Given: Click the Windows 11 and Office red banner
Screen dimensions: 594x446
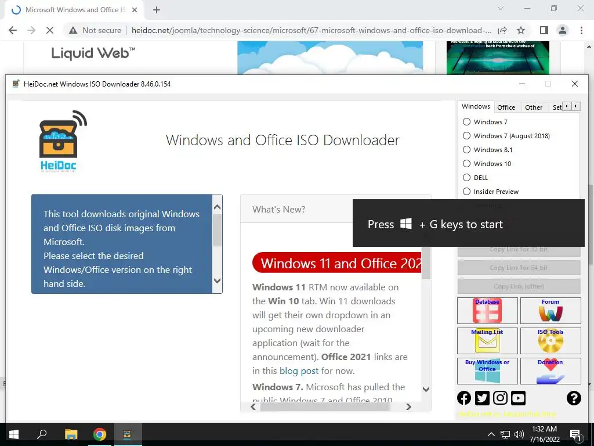Looking at the screenshot, I should [337, 263].
